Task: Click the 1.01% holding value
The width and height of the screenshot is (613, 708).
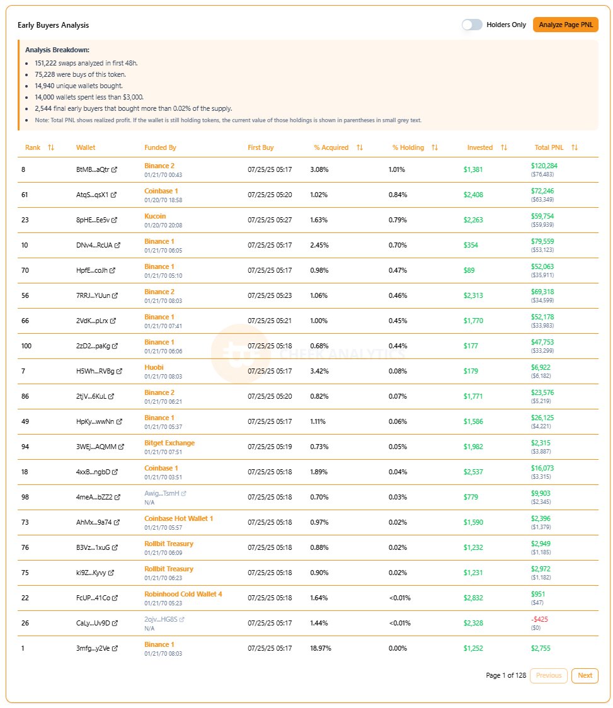Action: tap(397, 170)
